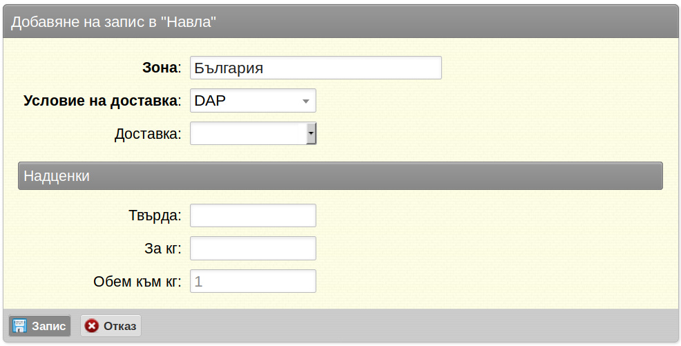This screenshot has height=346, width=681.
Task: Click the Условие на доставка label
Action: [100, 101]
